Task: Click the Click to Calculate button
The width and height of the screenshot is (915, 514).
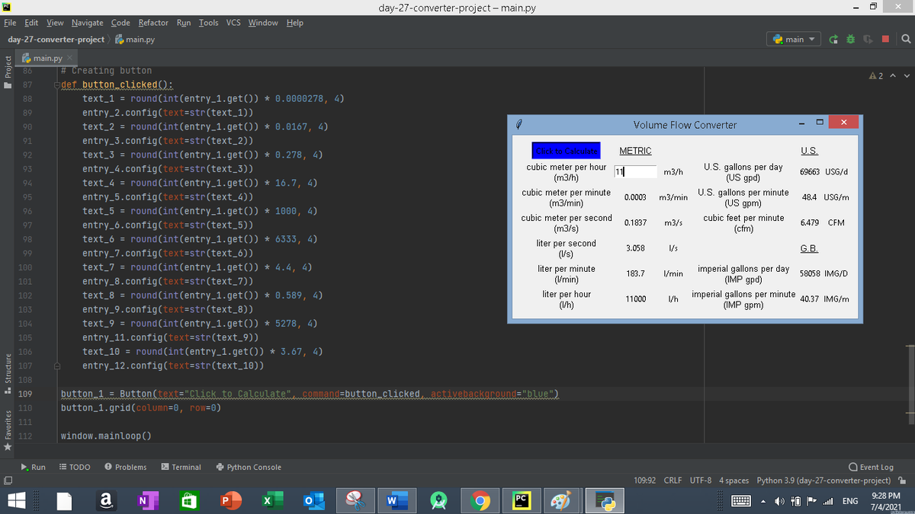Action: pyautogui.click(x=566, y=151)
